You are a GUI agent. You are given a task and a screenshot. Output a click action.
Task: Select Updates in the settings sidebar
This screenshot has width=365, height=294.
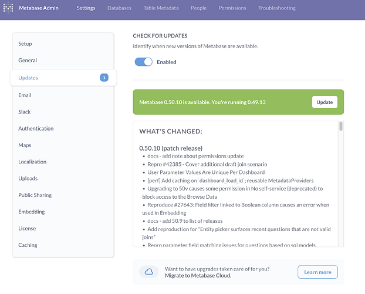pyautogui.click(x=63, y=78)
